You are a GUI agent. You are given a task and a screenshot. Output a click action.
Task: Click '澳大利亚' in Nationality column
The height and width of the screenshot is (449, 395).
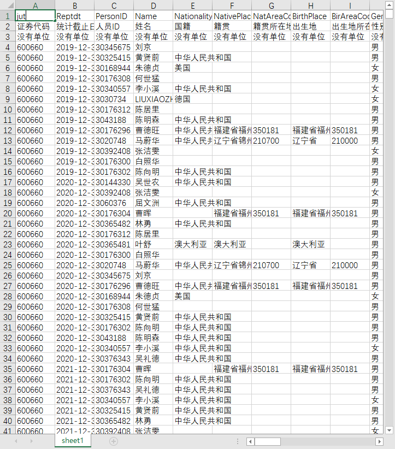pos(192,244)
